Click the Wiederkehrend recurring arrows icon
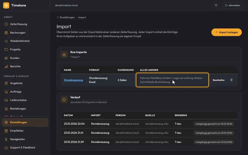The height and width of the screenshot is (155, 248). point(6,41)
